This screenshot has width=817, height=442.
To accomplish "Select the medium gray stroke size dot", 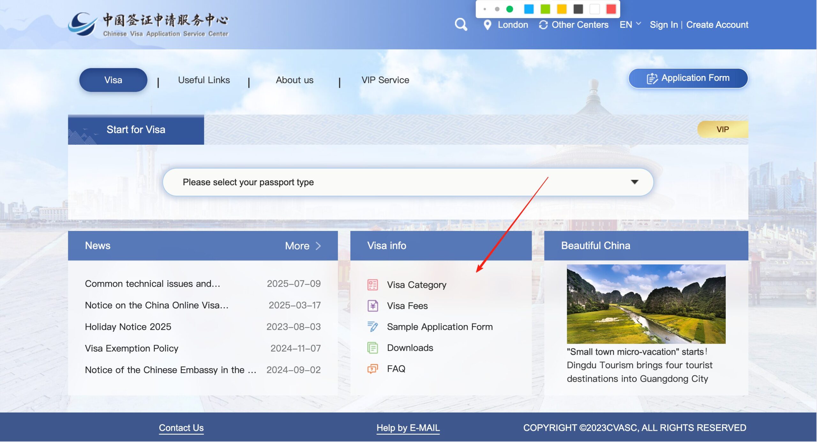I will (497, 9).
